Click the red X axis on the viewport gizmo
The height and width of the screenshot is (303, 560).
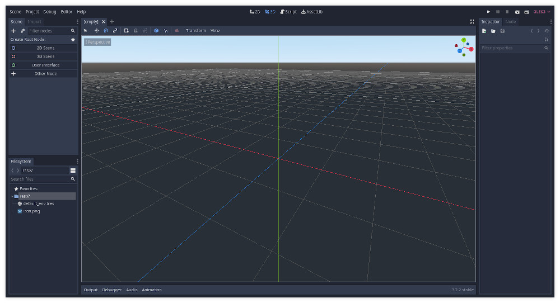click(x=471, y=49)
